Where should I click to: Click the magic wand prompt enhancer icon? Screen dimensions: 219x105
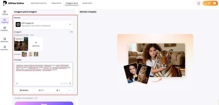tap(17, 83)
